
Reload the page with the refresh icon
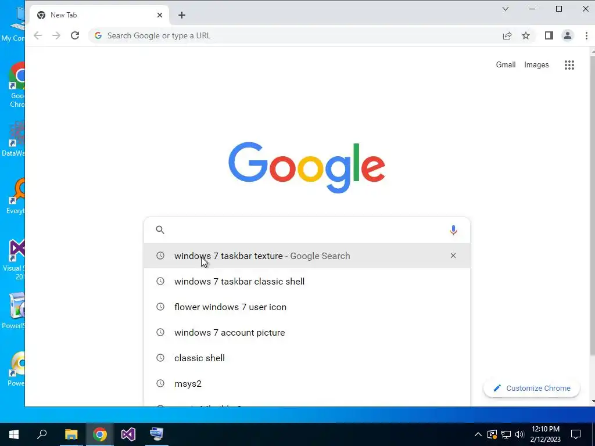point(75,35)
